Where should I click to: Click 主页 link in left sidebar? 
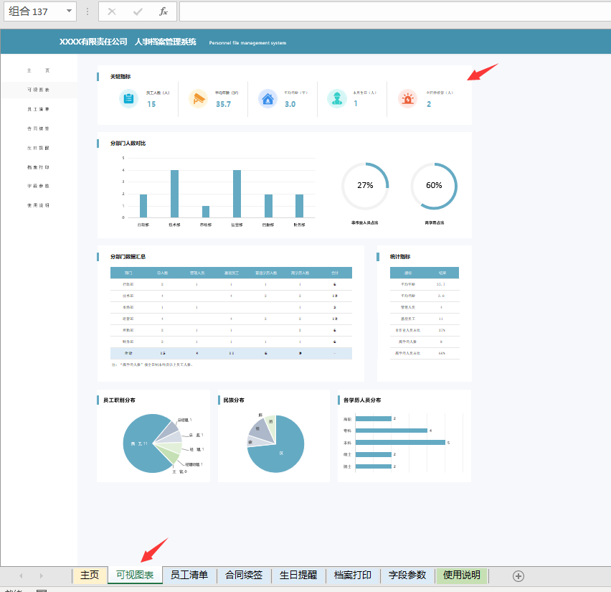click(x=38, y=70)
